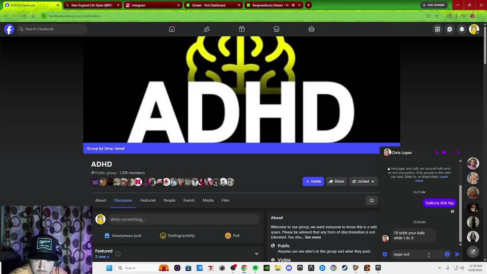The width and height of the screenshot is (487, 274).
Task: Open the Reels video icon in the top navigation
Action: pos(242,29)
